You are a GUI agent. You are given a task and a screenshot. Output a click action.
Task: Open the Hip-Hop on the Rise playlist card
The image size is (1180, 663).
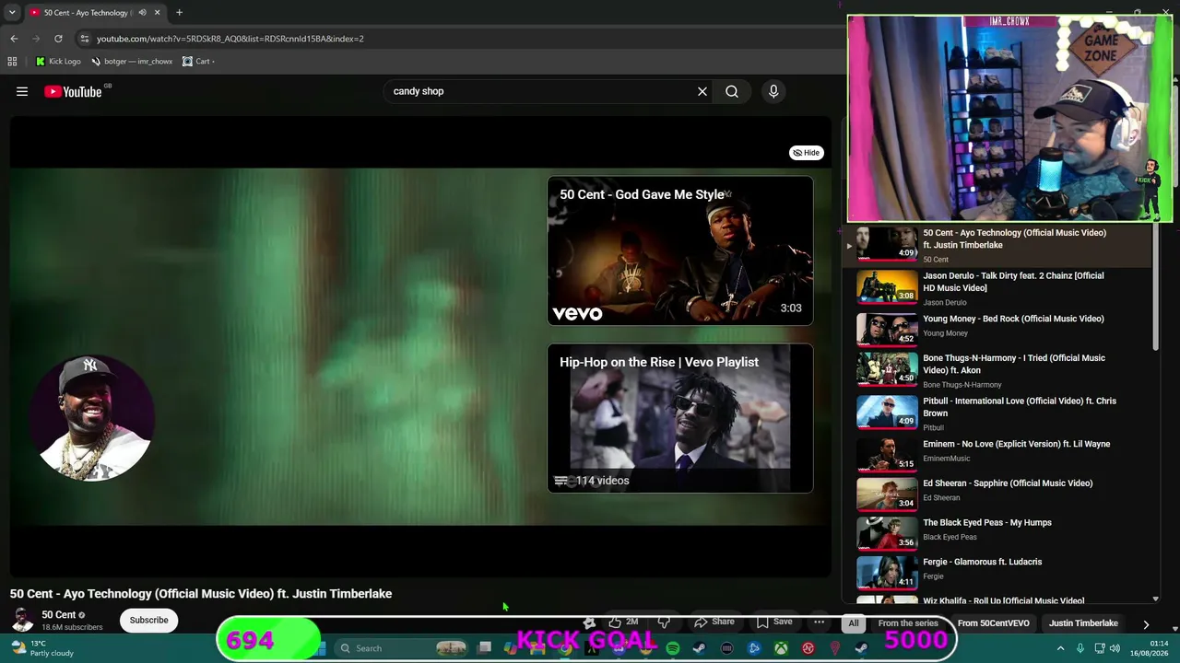tap(680, 418)
